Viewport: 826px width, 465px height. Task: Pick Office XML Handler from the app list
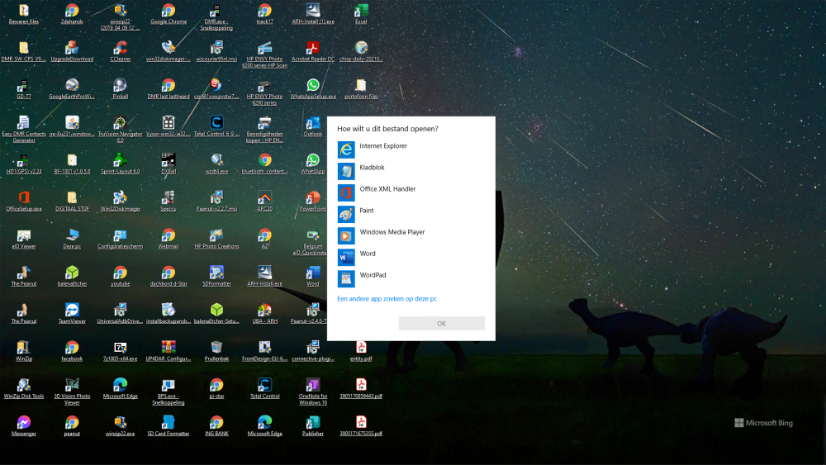coord(387,190)
